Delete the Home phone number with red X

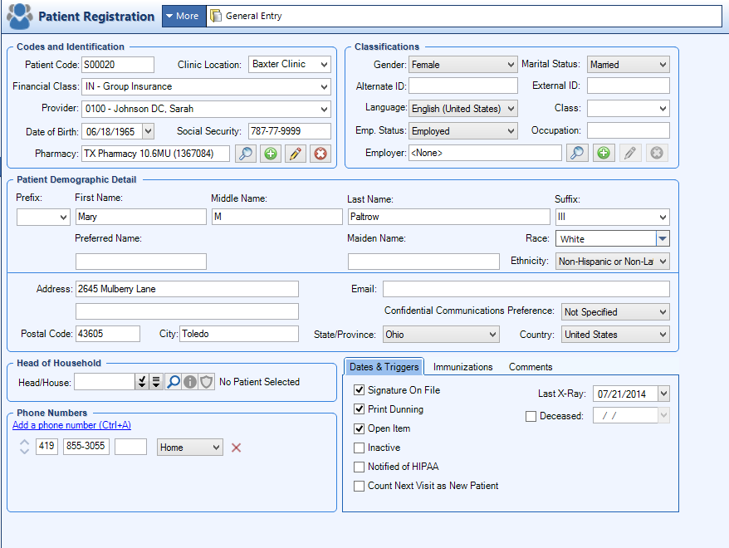[x=236, y=448]
